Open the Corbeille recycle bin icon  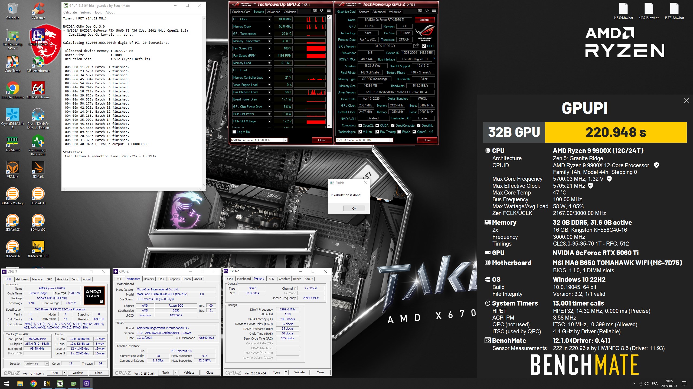(12, 11)
